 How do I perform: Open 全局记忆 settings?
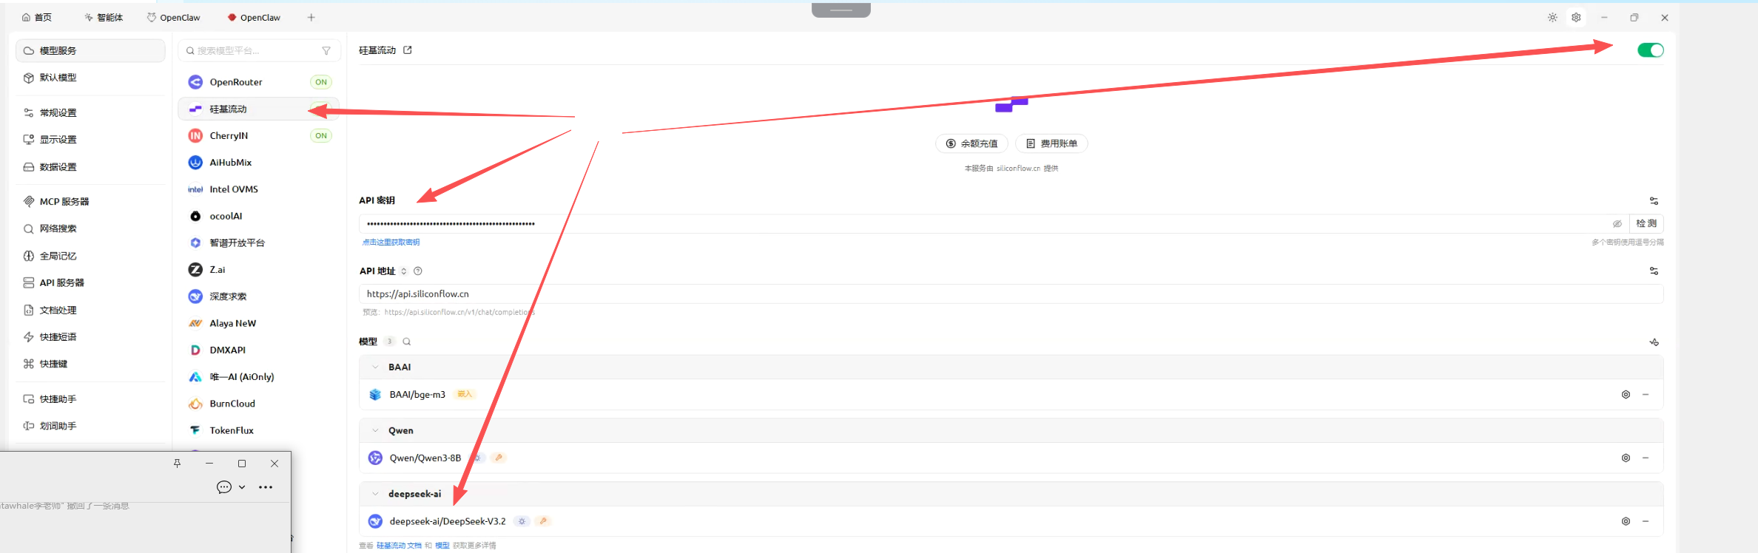90,256
